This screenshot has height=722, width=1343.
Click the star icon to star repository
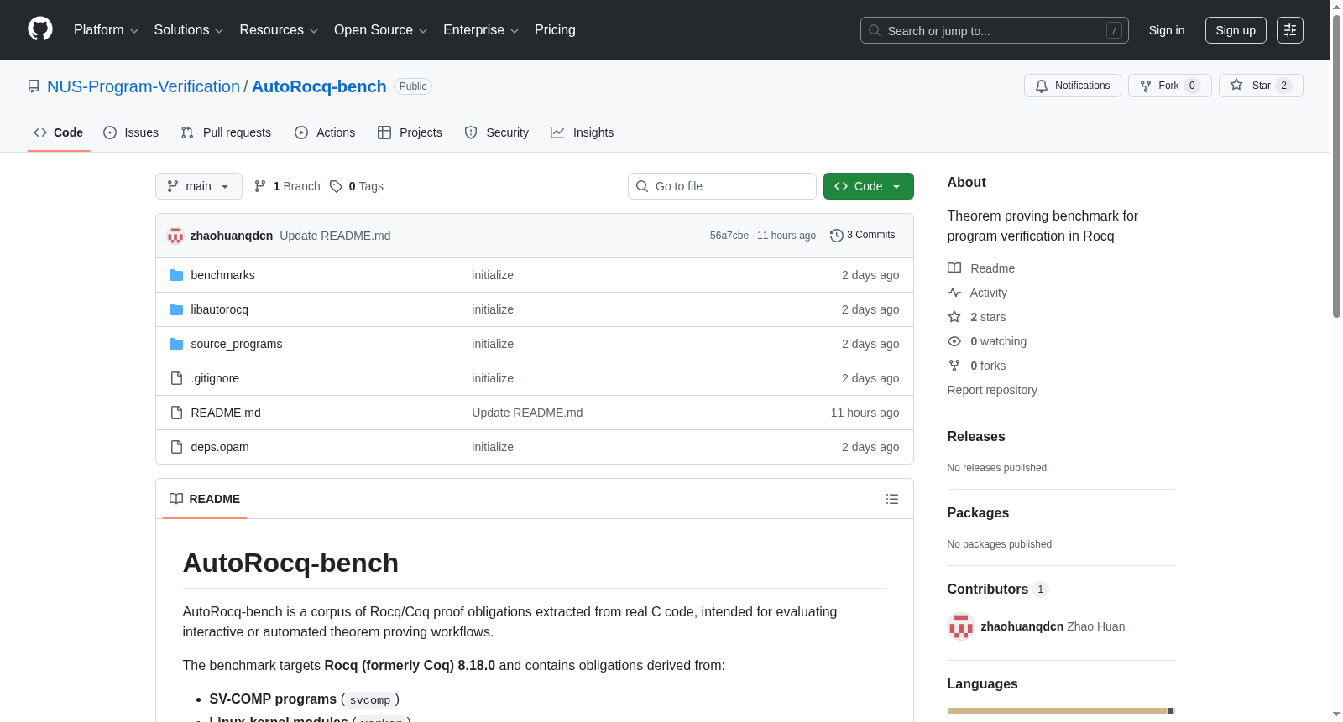click(1236, 85)
